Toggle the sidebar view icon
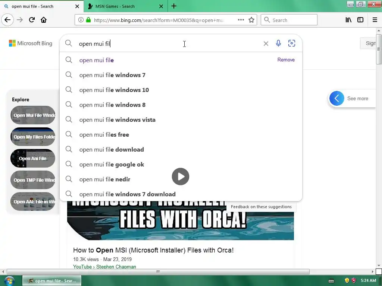This screenshot has height=286, width=382. tap(360, 20)
